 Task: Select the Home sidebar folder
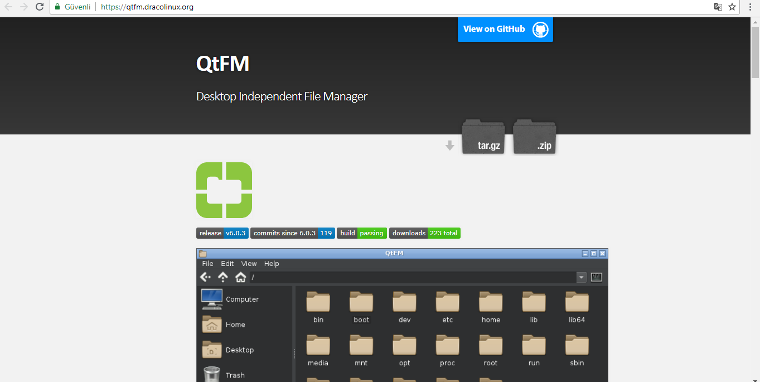tap(224, 325)
